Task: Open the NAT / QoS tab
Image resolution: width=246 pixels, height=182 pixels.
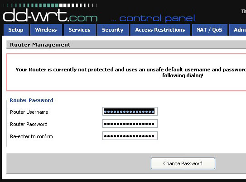Action: pos(210,30)
